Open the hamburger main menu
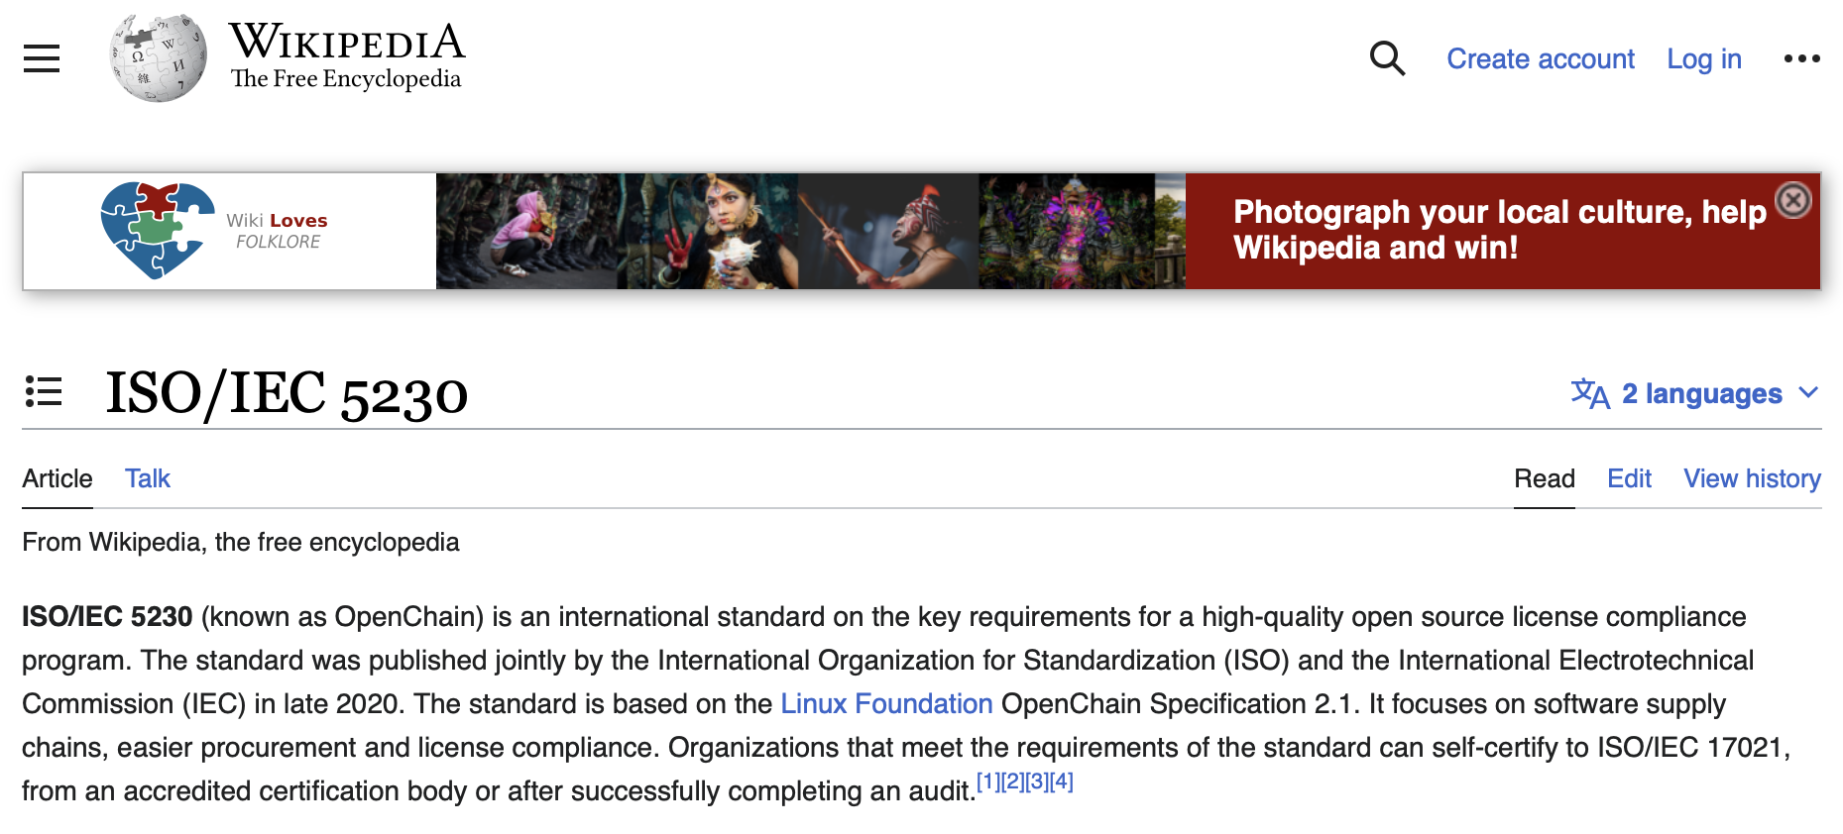 (x=42, y=58)
